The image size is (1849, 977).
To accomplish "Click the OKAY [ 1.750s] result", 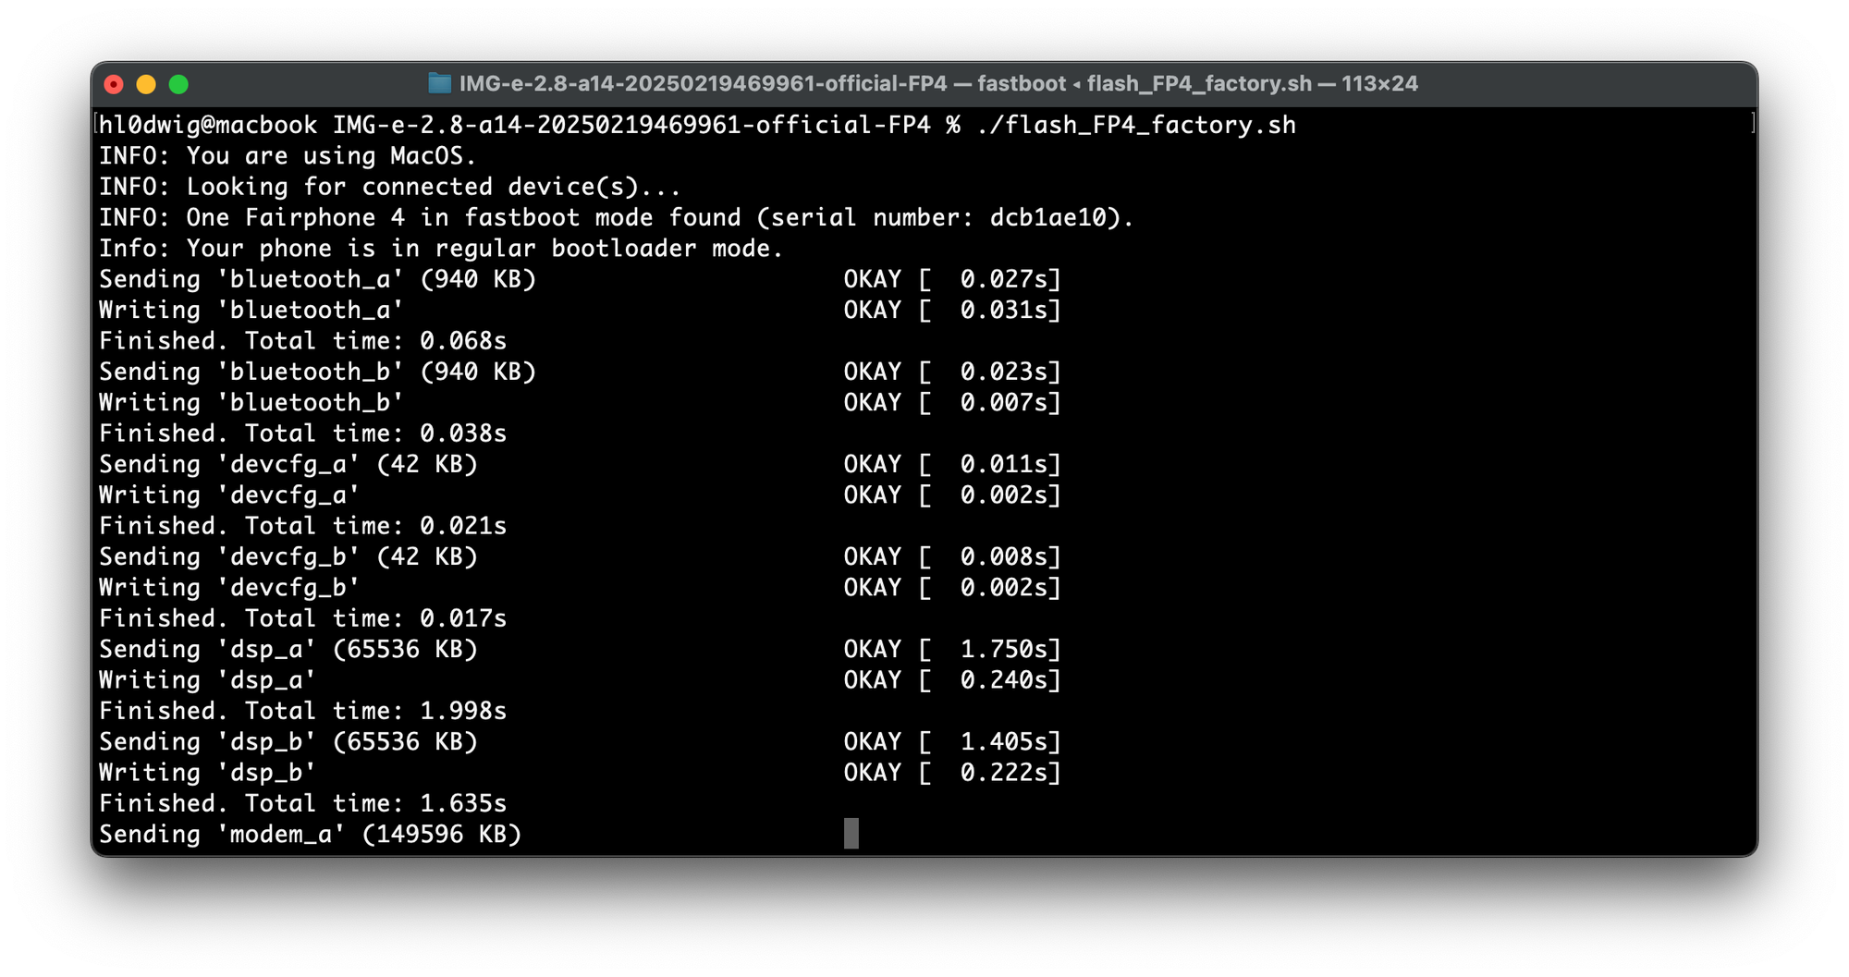I will coord(952,649).
